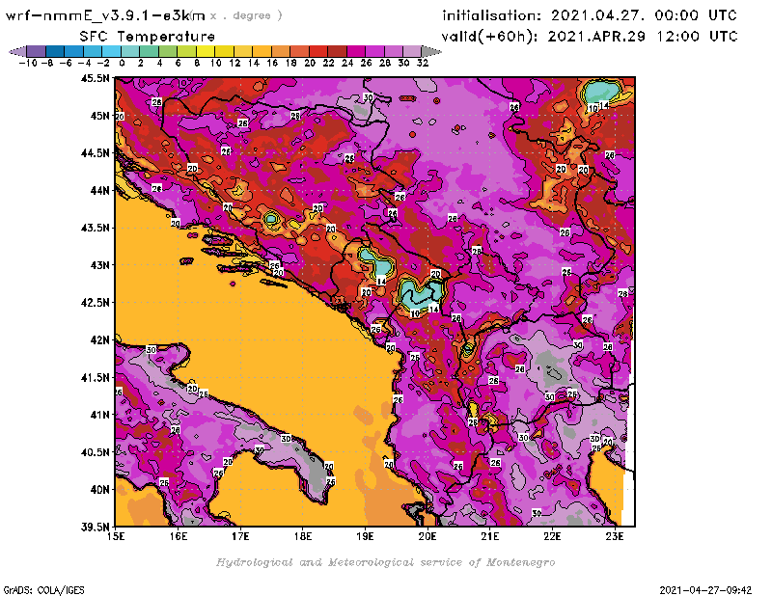772x596 pixels.
Task: Click the legend swatch between 18 and 20
Action: 299,51
